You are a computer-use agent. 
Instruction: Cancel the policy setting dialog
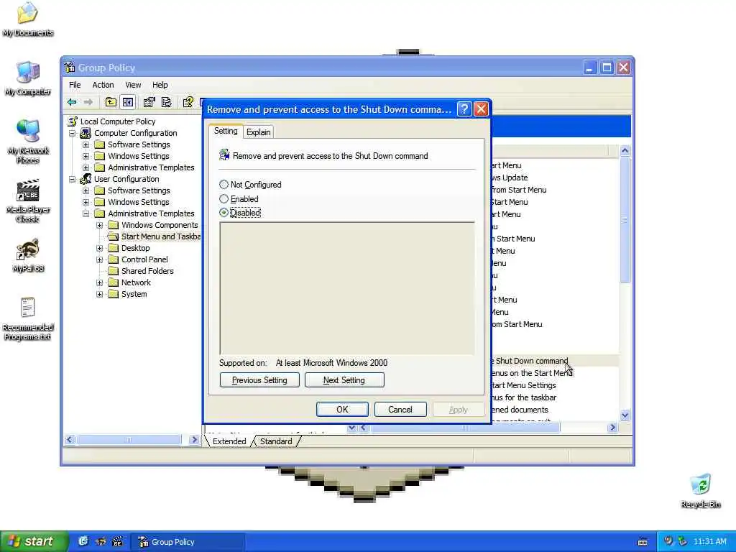(x=400, y=409)
